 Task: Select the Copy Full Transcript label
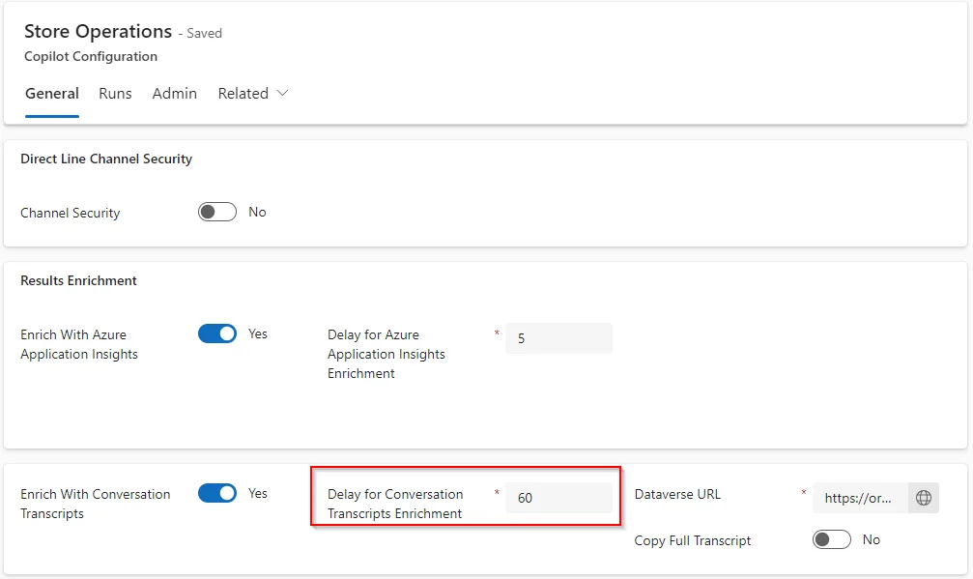tap(693, 540)
